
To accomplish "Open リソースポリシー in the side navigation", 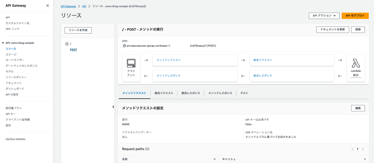I will [x=16, y=77].
